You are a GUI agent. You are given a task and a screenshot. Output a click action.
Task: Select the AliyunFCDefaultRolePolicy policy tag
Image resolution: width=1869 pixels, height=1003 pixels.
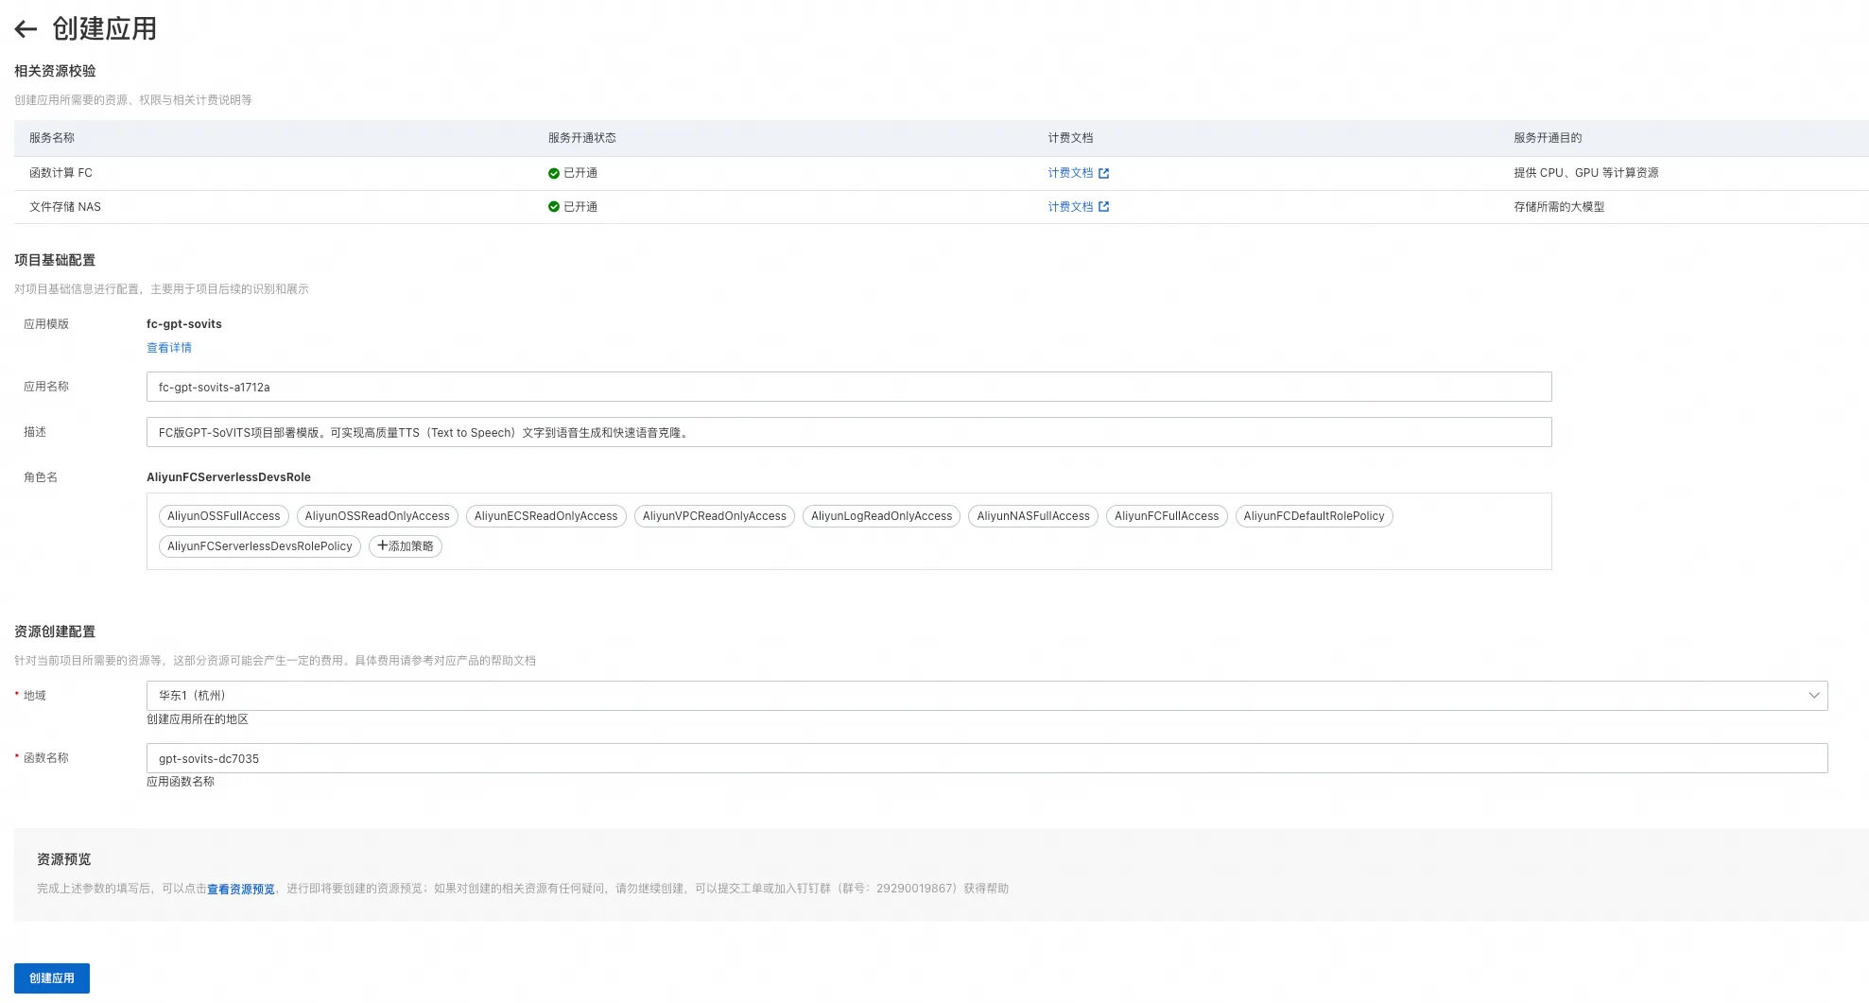point(1314,516)
